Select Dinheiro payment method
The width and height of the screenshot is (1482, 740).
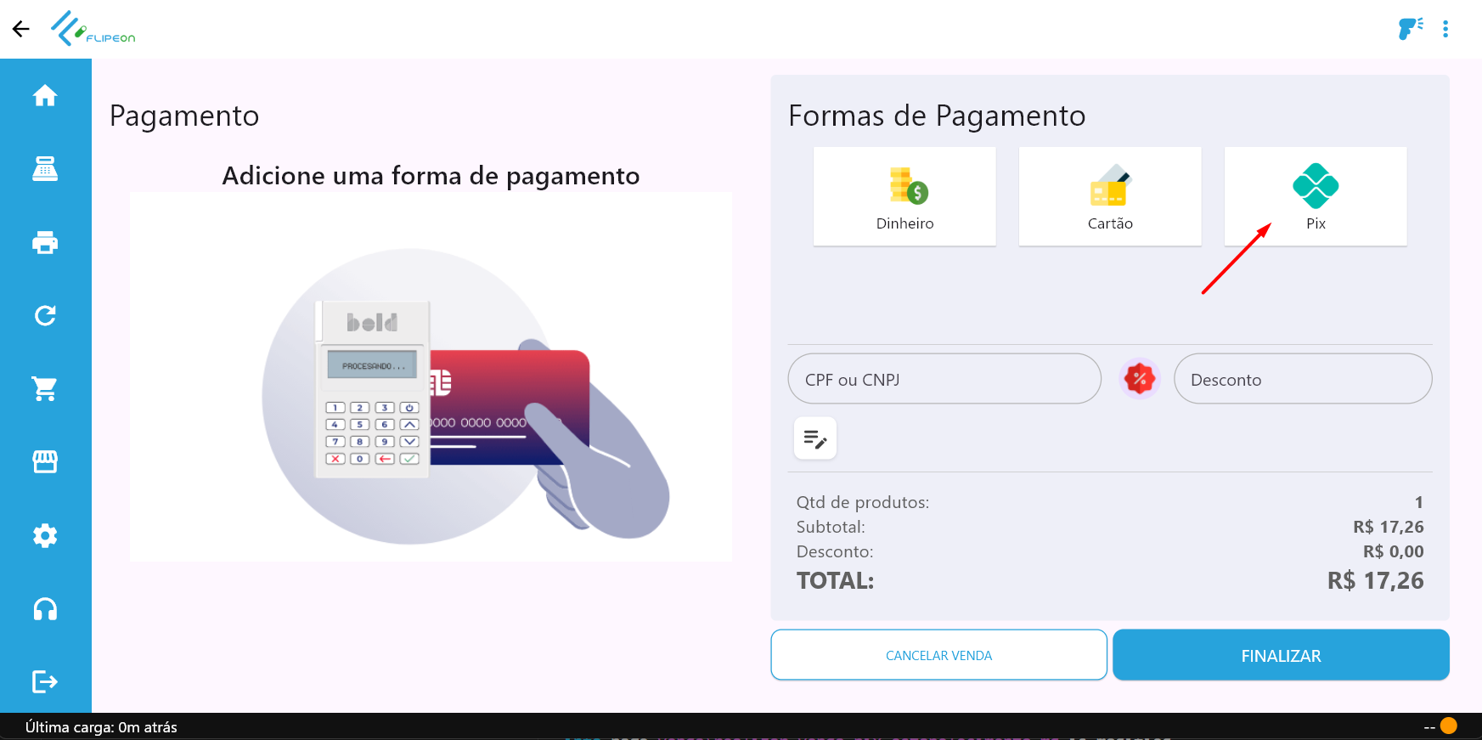click(904, 197)
